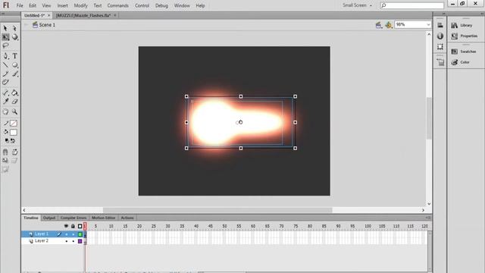Open the File menu

coord(20,5)
